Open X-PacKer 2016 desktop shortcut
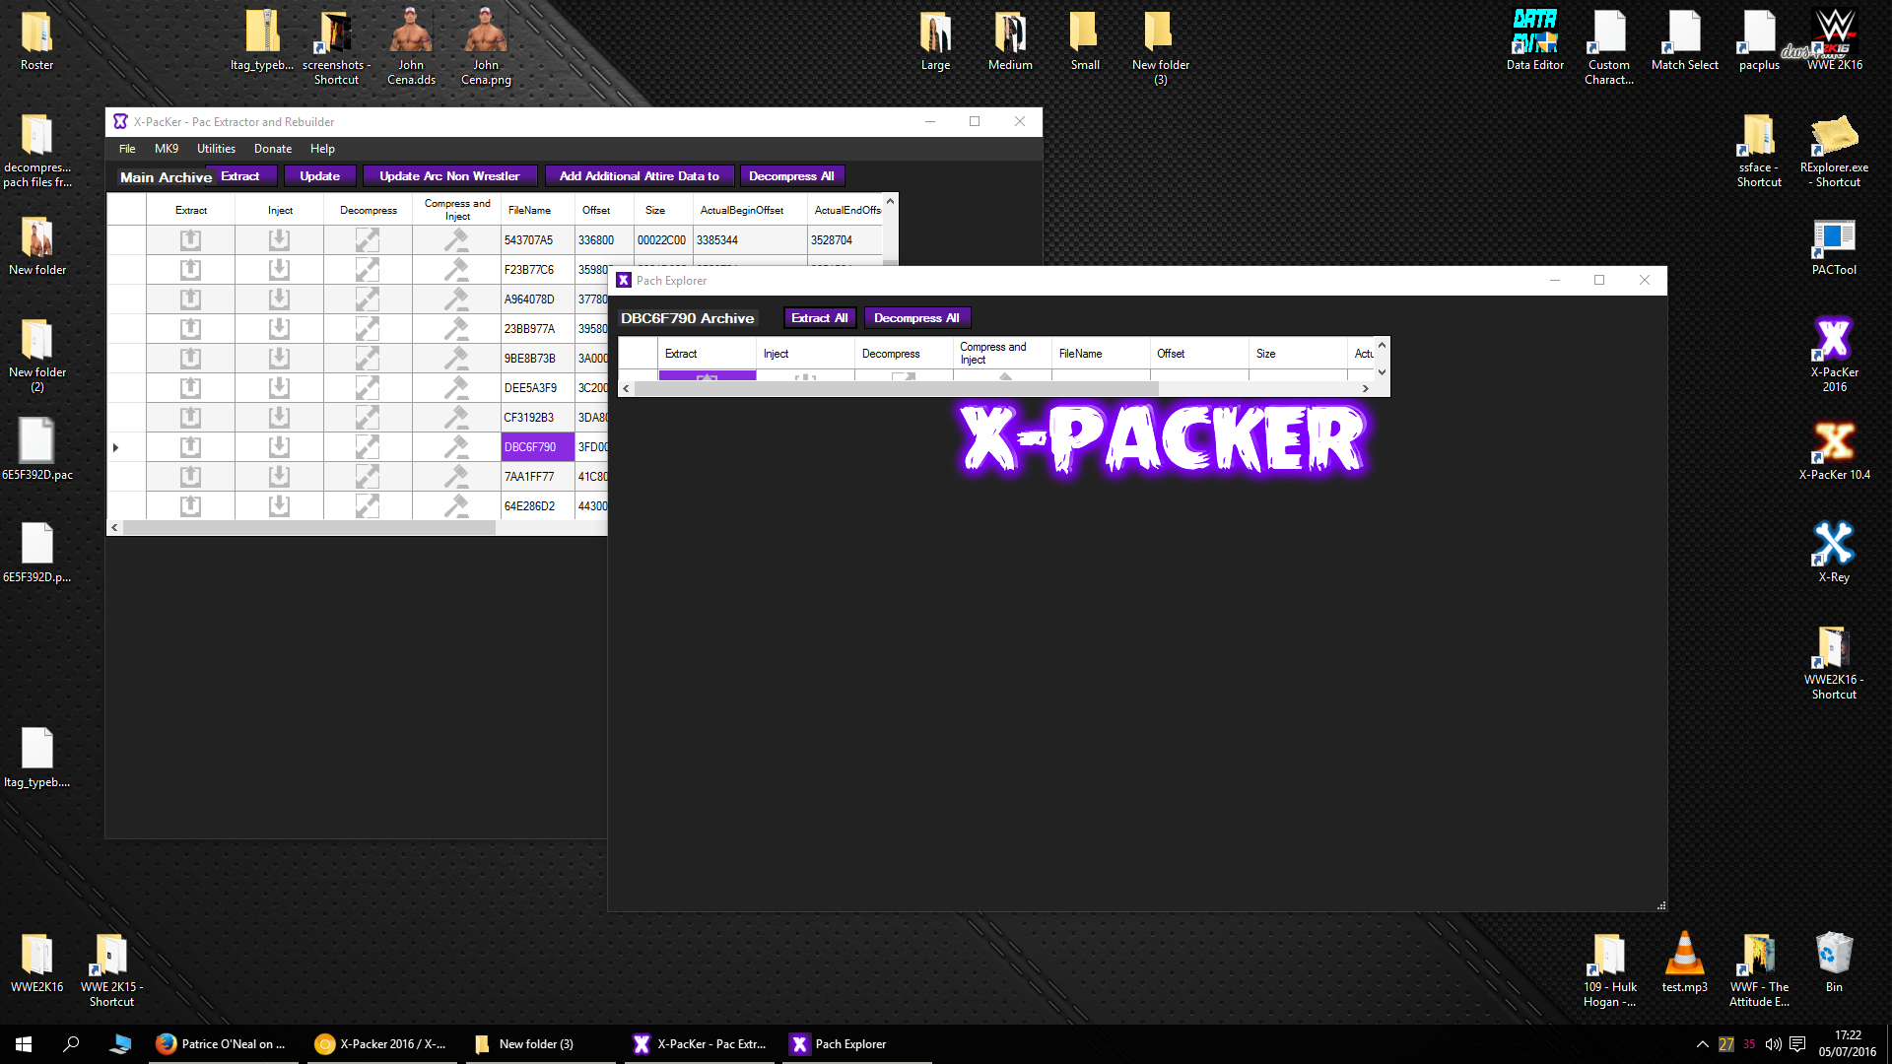1892x1064 pixels. (x=1834, y=353)
